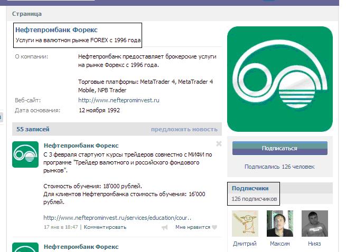Image resolution: width=346 pixels, height=252 pixels.
Task: Click the name Максим under avatar
Action: [x=280, y=244]
